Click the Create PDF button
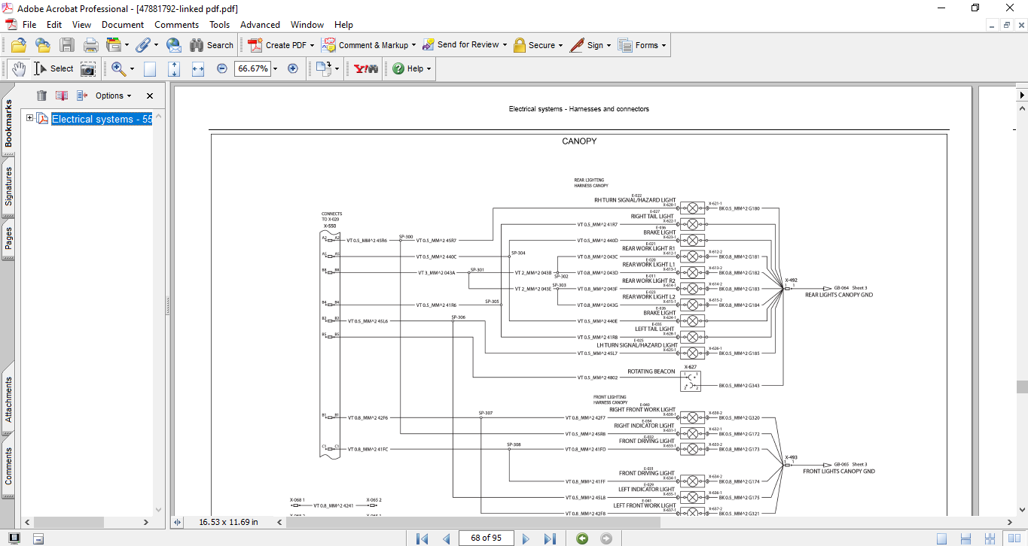 pos(279,45)
